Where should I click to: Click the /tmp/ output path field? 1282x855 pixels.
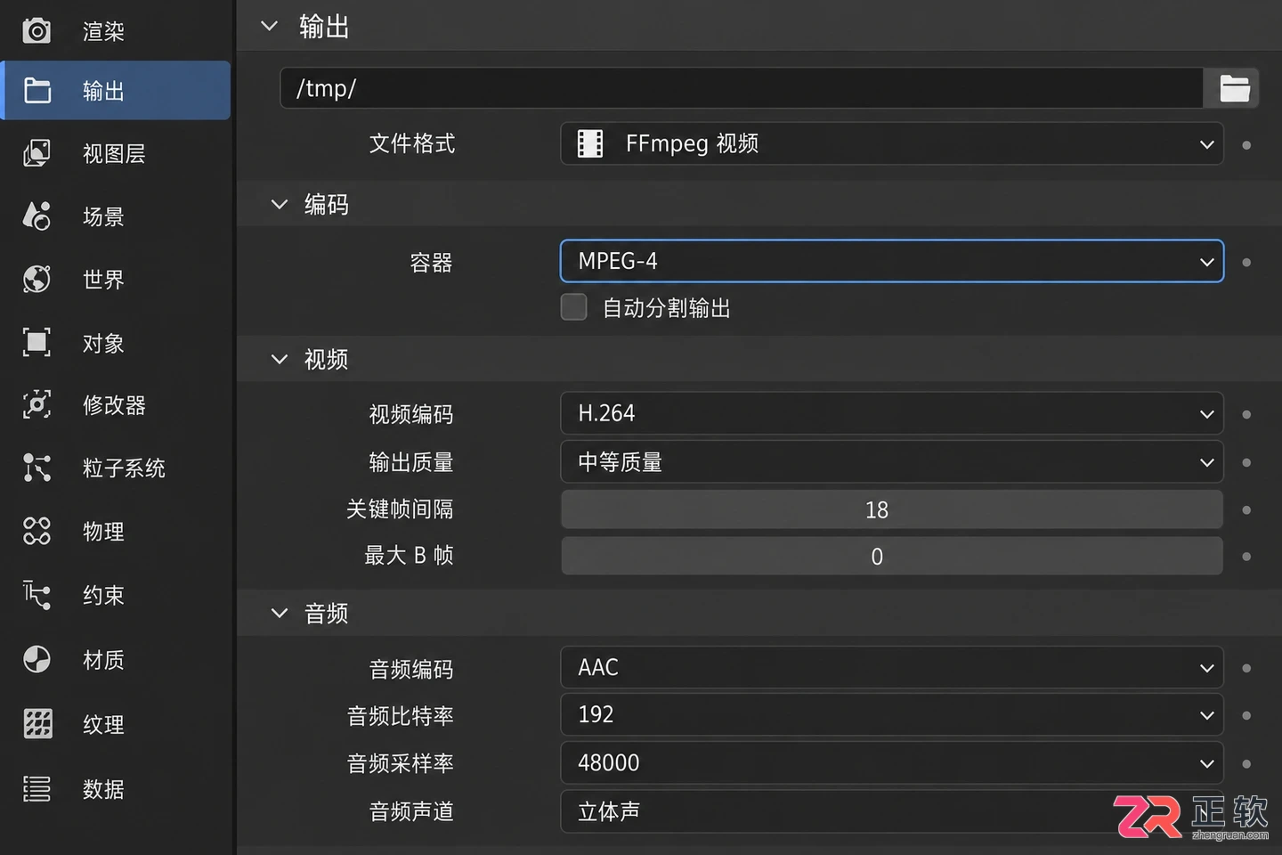[742, 88]
